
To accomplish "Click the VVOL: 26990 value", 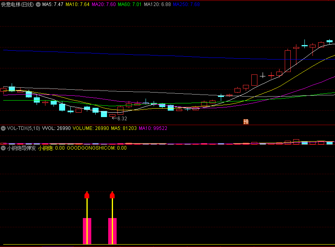I will [x=56, y=128].
